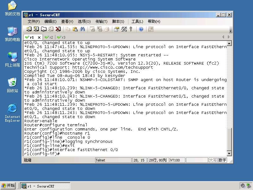
Task: Maximize the SecureCRT window
Action: coord(224,15)
